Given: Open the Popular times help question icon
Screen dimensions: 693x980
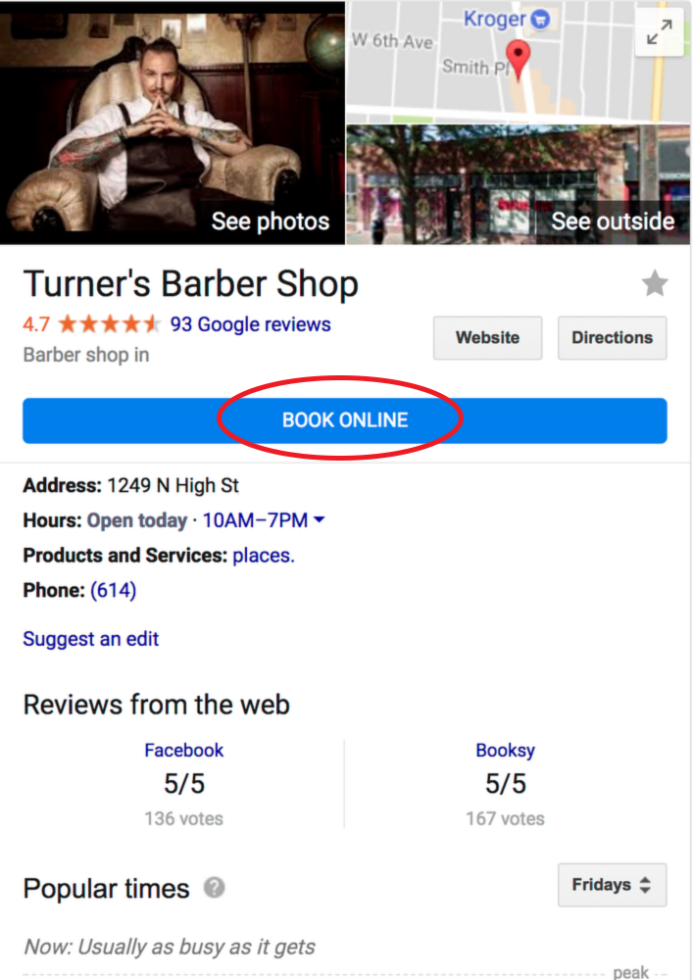Looking at the screenshot, I should point(215,888).
